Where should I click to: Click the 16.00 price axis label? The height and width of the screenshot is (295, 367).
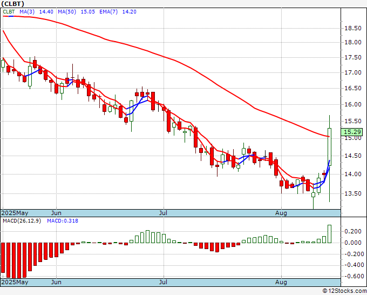[353, 104]
